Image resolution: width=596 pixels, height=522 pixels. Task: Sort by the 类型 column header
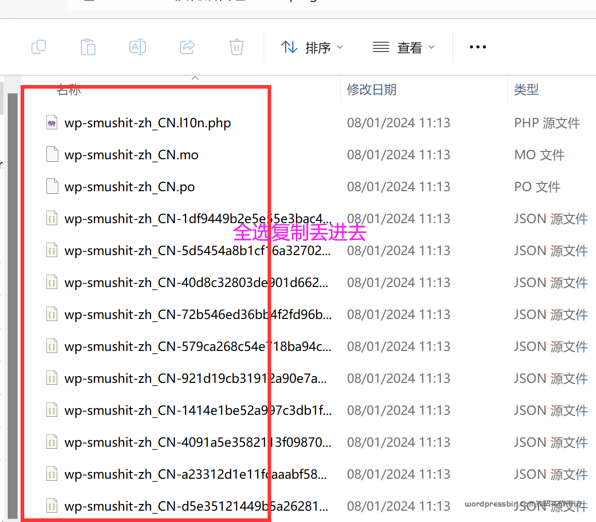(x=526, y=90)
